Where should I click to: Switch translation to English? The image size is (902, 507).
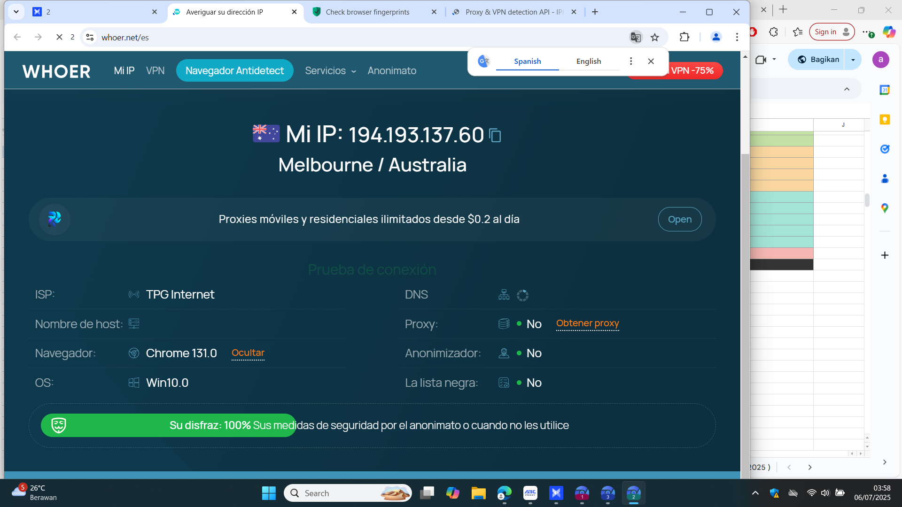(588, 61)
